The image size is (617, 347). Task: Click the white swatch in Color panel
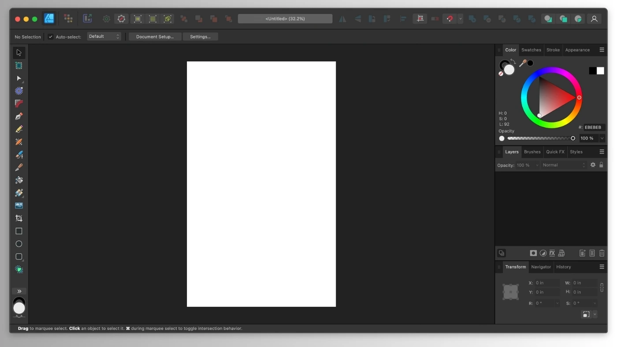pos(600,70)
